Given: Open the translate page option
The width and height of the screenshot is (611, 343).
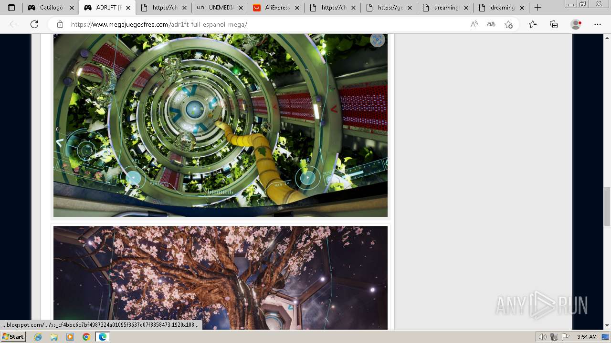Looking at the screenshot, I should [x=491, y=24].
